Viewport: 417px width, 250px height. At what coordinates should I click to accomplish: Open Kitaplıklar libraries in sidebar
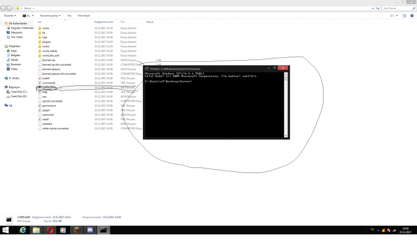point(15,46)
